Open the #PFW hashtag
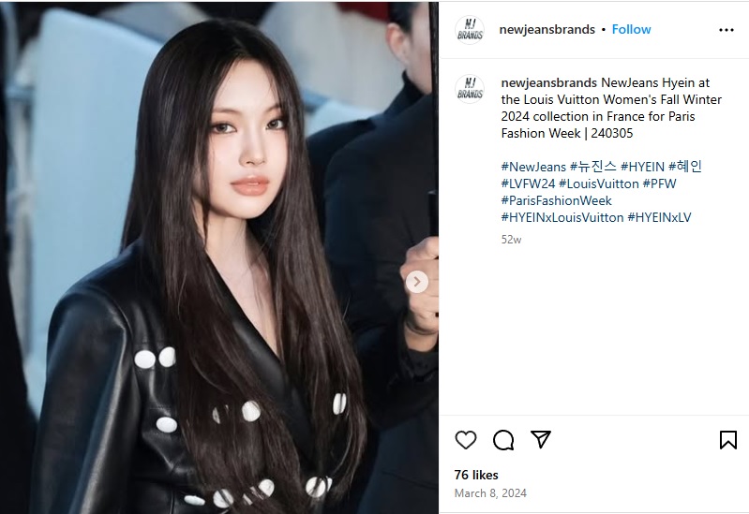The width and height of the screenshot is (749, 514). click(x=659, y=184)
